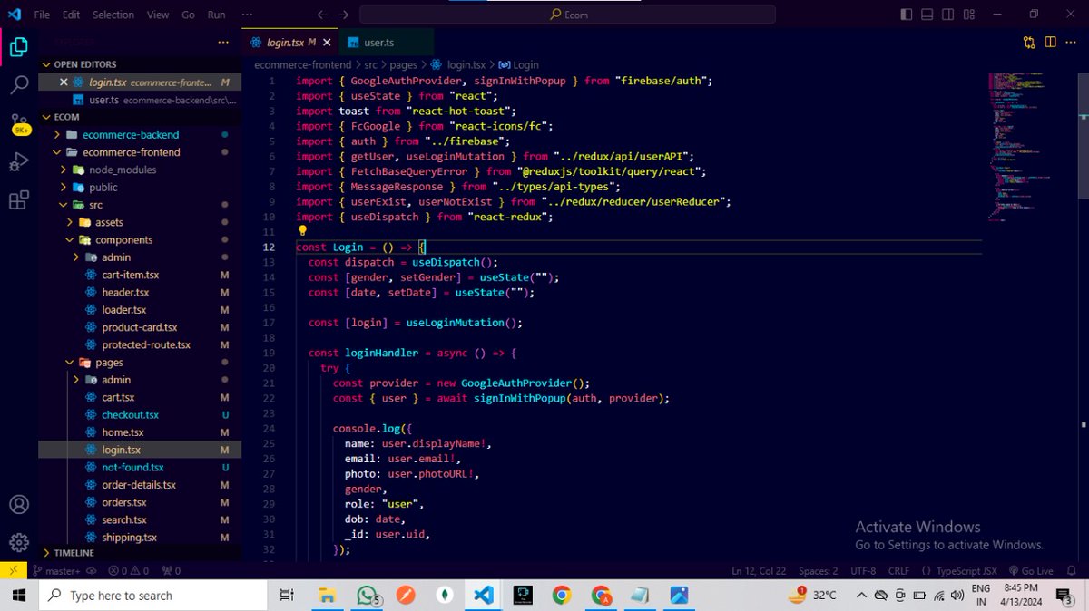This screenshot has width=1089, height=611.
Task: Open protected-route.tsx file
Action: click(146, 345)
